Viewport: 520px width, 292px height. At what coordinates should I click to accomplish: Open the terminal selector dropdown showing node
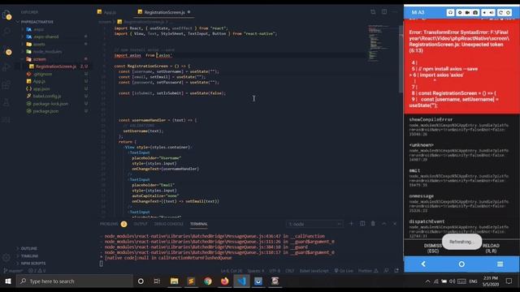[314, 224]
